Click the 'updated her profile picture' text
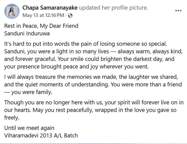The width and height of the screenshot is (187, 144). tap(114, 8)
